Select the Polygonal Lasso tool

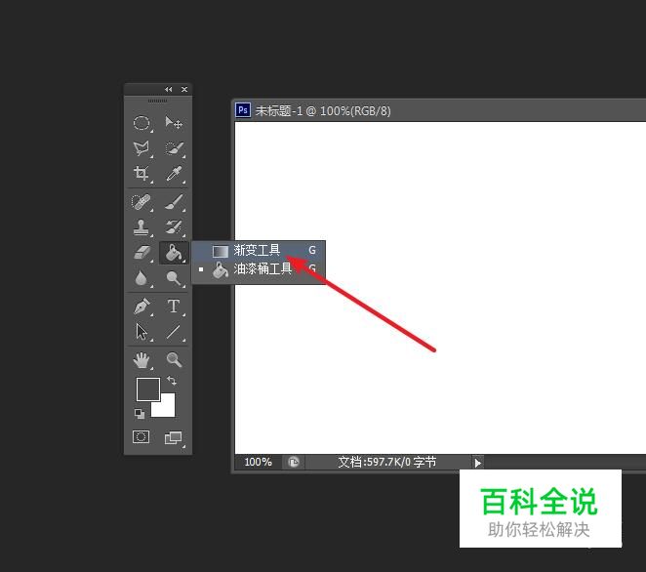coord(141,148)
